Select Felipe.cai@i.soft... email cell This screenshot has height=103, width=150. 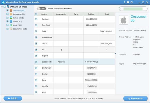tap(107, 31)
